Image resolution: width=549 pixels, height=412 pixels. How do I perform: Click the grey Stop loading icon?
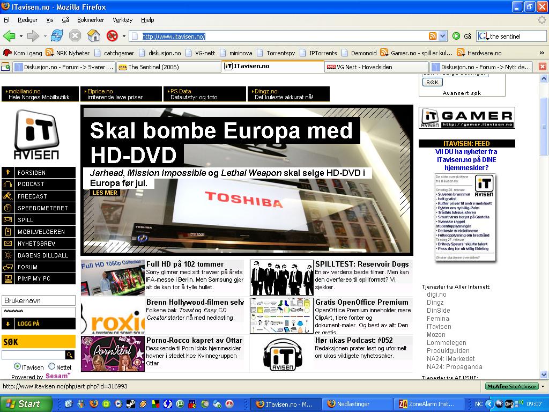pyautogui.click(x=75, y=36)
